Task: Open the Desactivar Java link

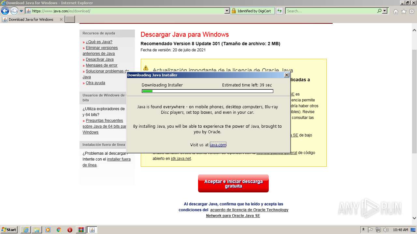Action: point(100,59)
